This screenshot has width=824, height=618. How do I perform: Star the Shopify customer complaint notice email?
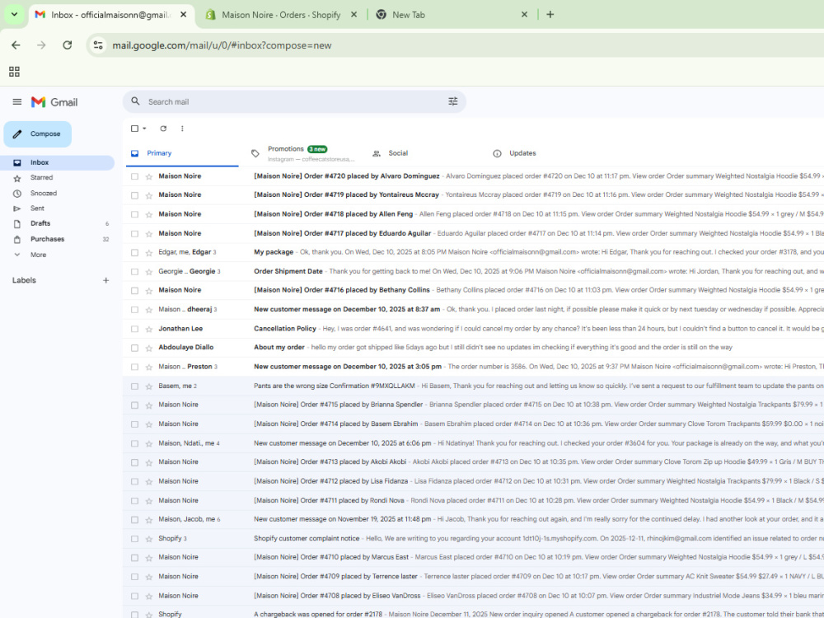[148, 539]
